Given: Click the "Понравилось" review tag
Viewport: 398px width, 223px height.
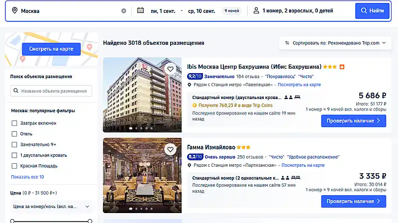Looking at the screenshot, I should coord(280,77).
